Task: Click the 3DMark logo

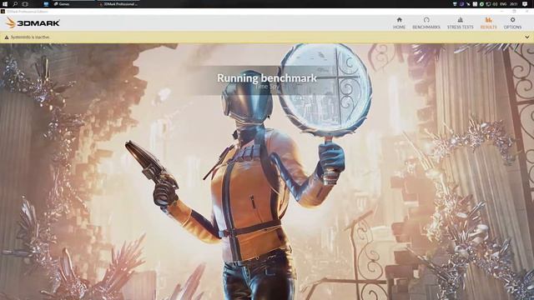Action: (33, 22)
